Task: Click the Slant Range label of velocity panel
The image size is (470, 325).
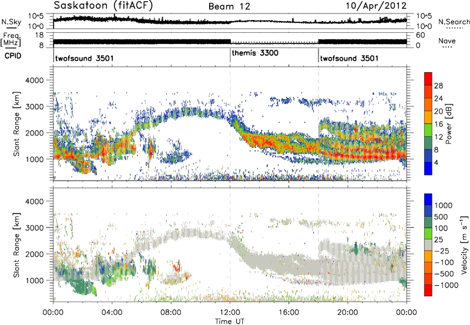Action: pos(16,245)
